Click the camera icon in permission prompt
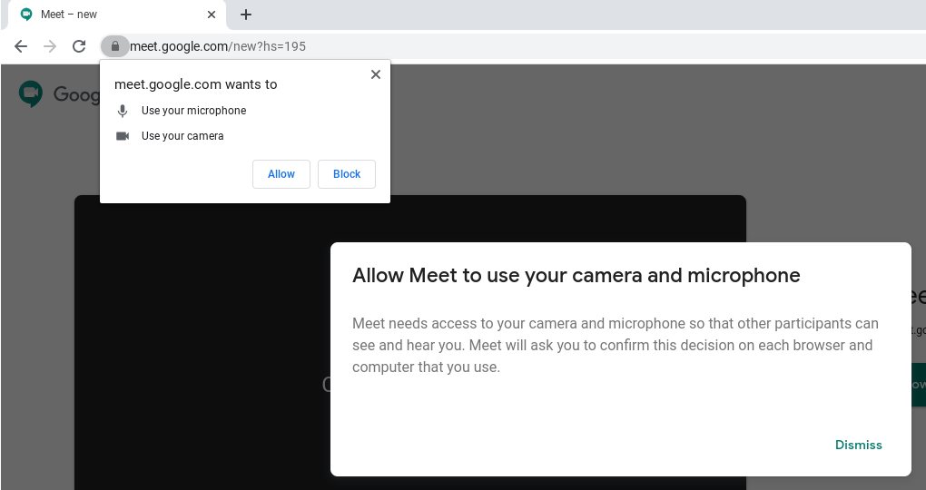The height and width of the screenshot is (490, 926). pyautogui.click(x=123, y=136)
